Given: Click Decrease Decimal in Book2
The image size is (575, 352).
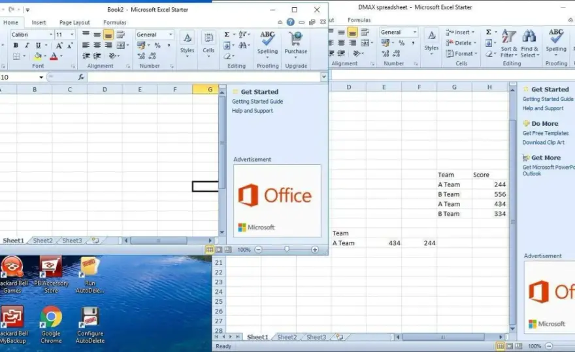Looking at the screenshot, I should pos(152,56).
